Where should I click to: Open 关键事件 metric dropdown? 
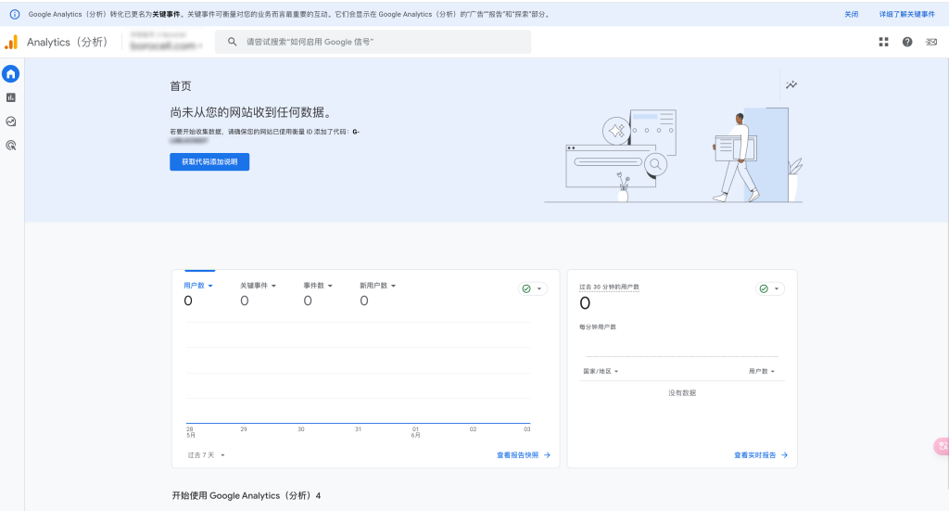pyautogui.click(x=258, y=285)
